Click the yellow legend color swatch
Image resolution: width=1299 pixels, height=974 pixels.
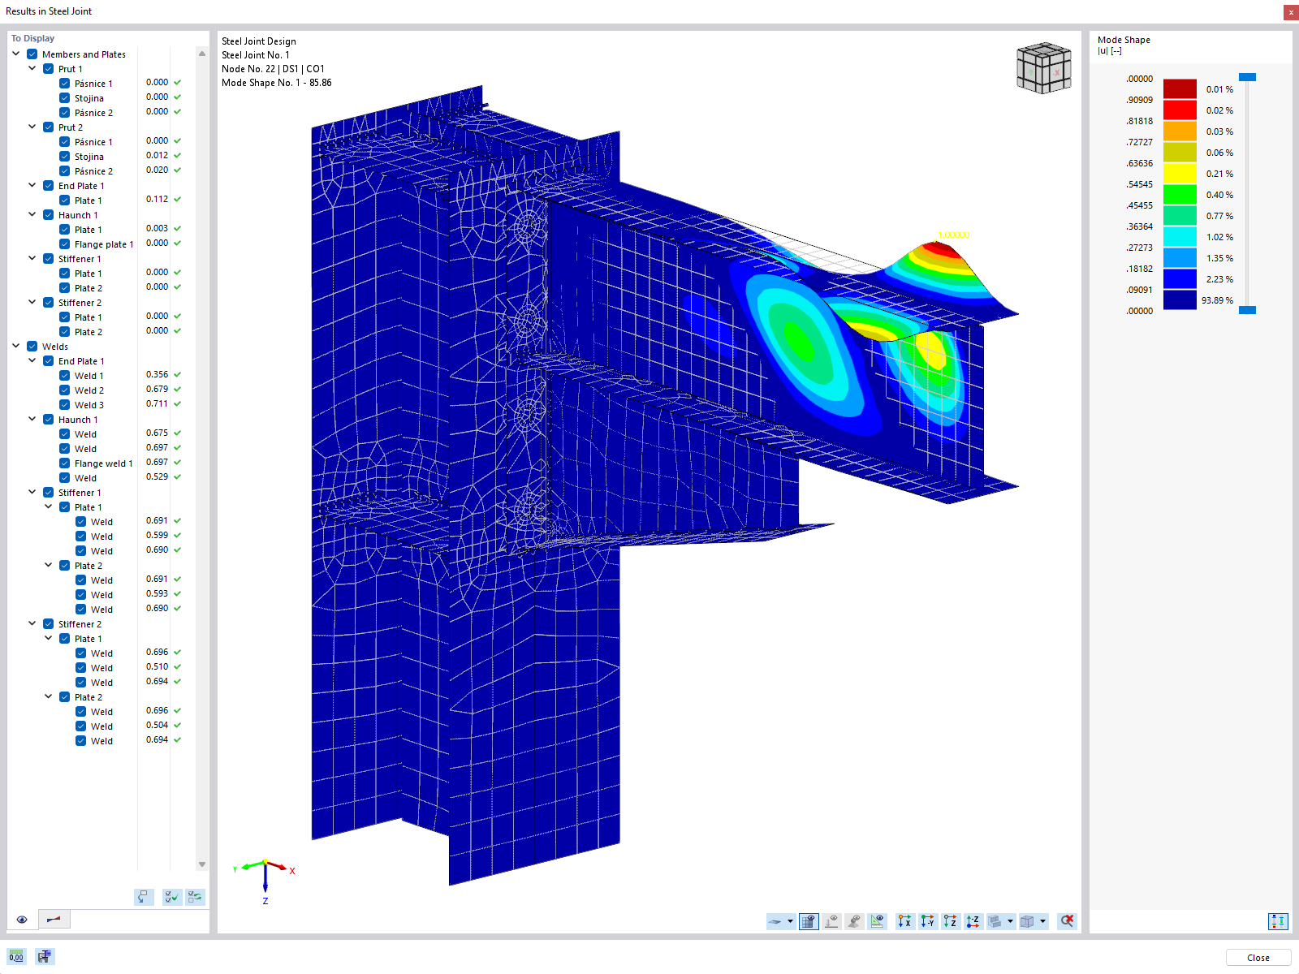(1180, 173)
